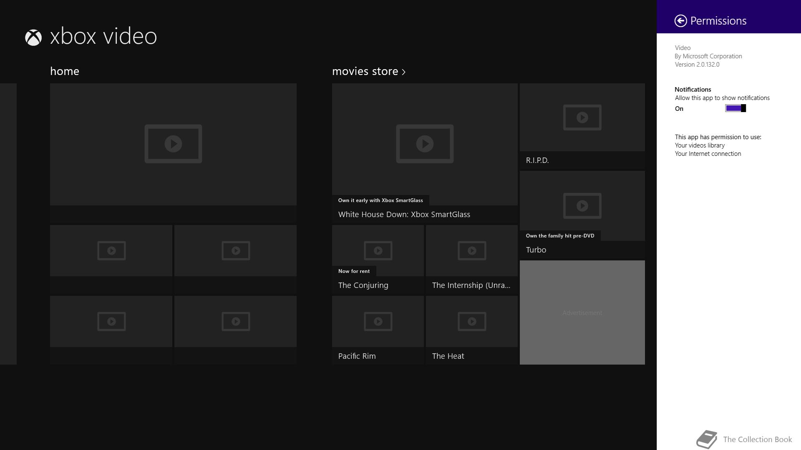Click the Turbo title text
The height and width of the screenshot is (450, 801).
(536, 250)
